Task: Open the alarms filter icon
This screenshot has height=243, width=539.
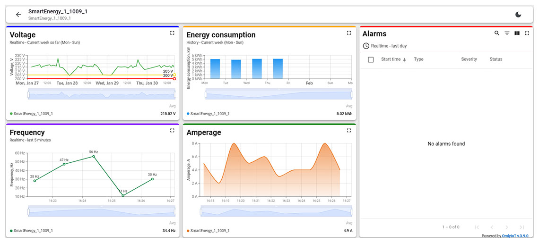Action: 507,34
